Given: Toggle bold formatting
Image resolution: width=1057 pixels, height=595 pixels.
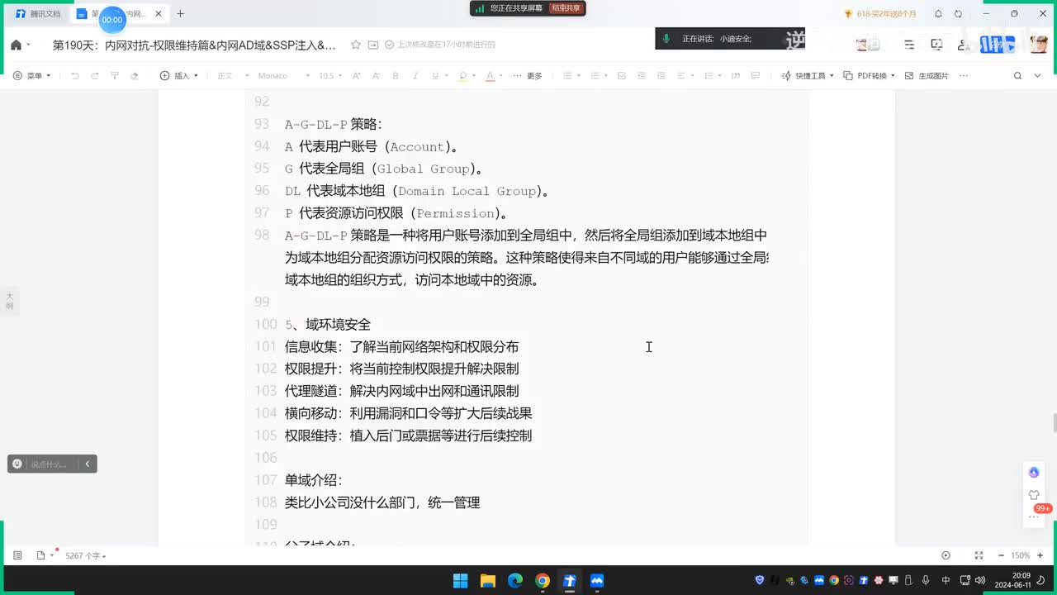Looking at the screenshot, I should click(396, 75).
